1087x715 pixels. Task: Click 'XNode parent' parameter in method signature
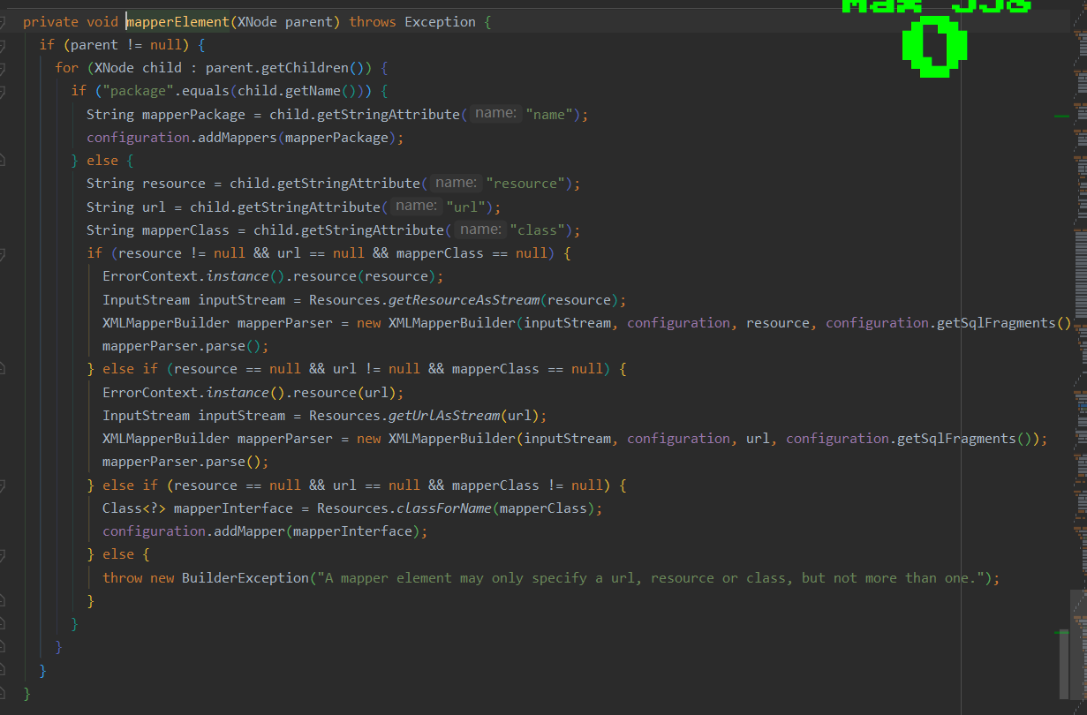[x=284, y=22]
